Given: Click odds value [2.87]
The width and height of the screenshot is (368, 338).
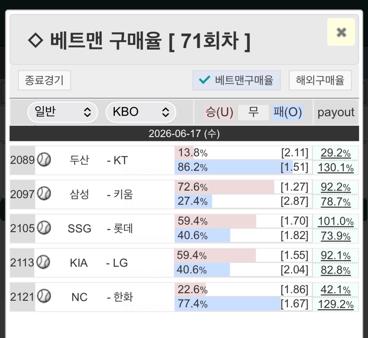Looking at the screenshot, I should point(294,202).
